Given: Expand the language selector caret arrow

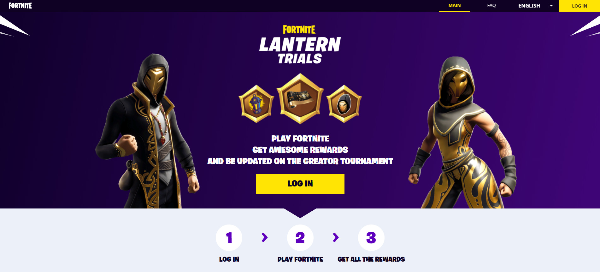Looking at the screenshot, I should click(551, 6).
